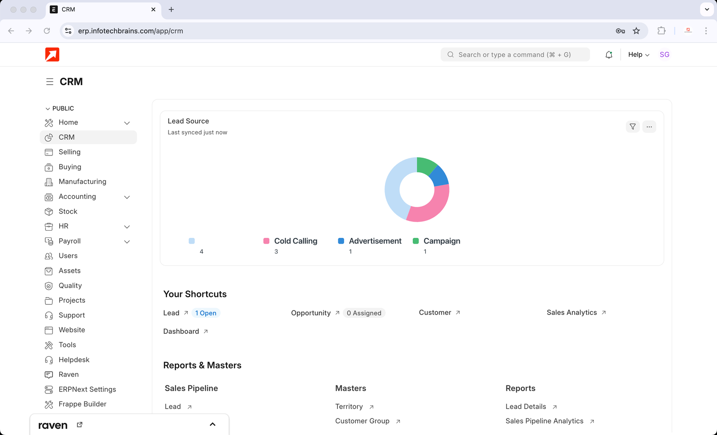Viewport: 717px width, 435px height.
Task: Toggle the sidebar hamburger menu icon
Action: pyautogui.click(x=50, y=82)
